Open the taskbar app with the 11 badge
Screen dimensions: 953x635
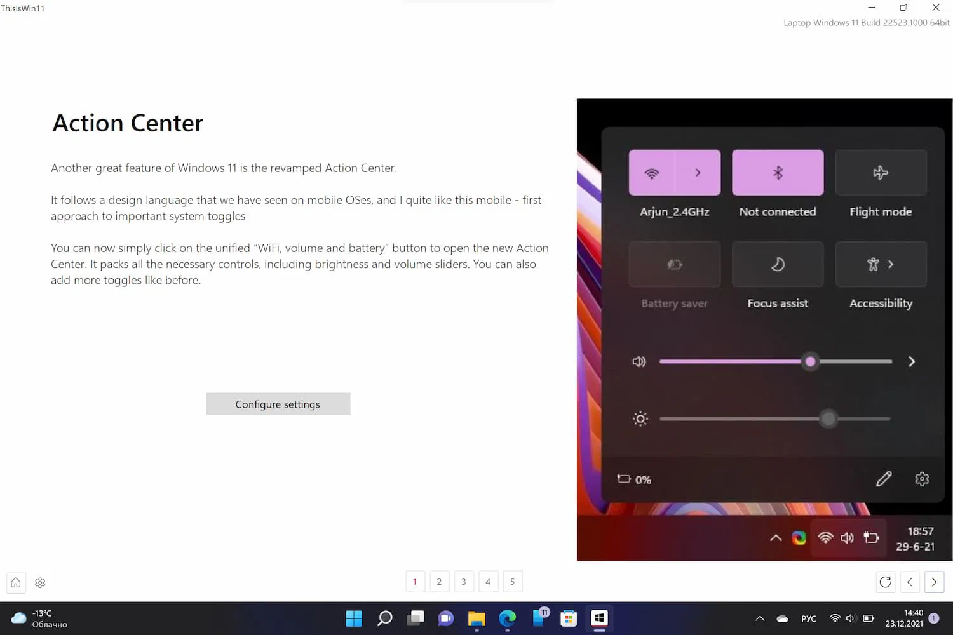tap(540, 617)
